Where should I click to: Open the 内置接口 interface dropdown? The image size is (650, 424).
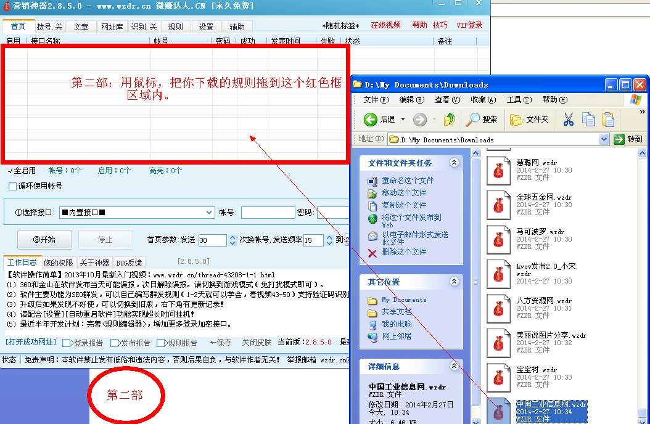(209, 212)
